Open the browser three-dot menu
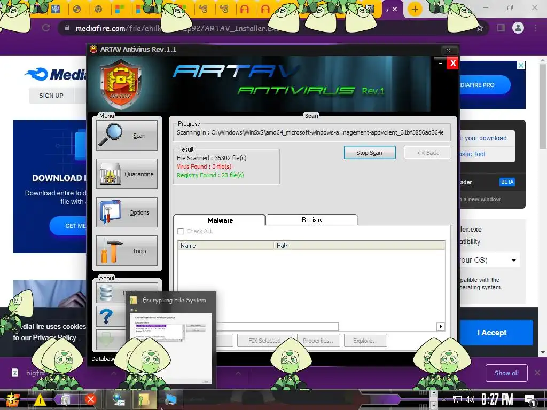Image resolution: width=547 pixels, height=410 pixels. tap(535, 28)
